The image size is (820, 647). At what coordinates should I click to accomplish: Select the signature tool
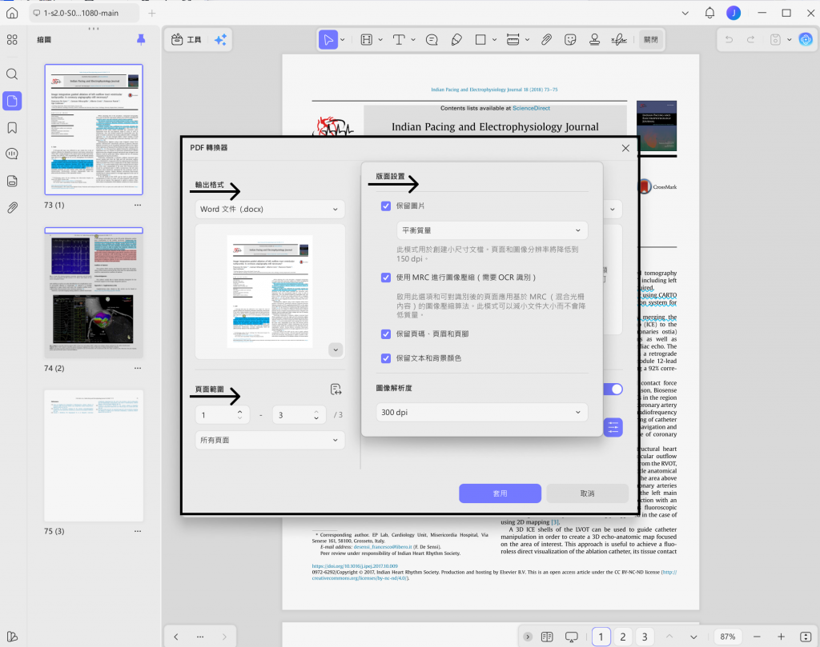pos(619,40)
